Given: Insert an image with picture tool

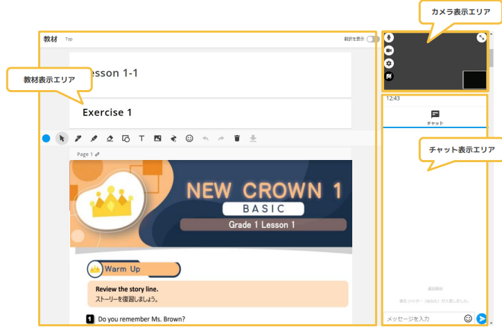Looking at the screenshot, I should pyautogui.click(x=157, y=139).
